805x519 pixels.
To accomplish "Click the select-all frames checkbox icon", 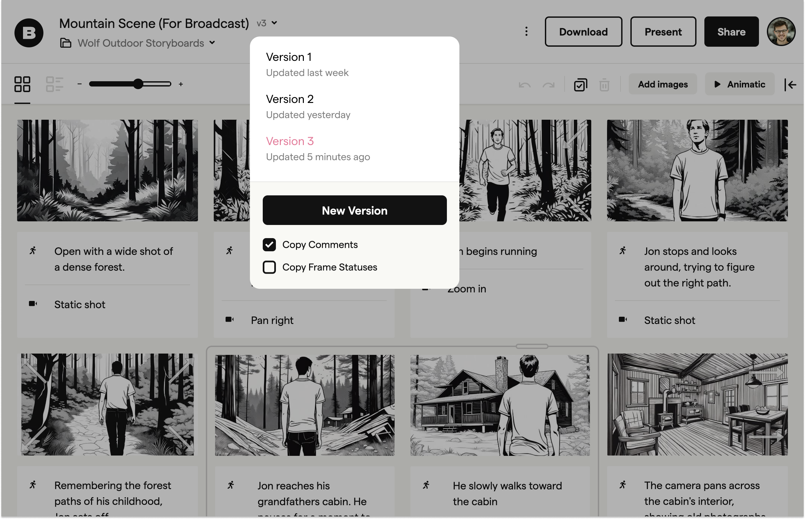I will coord(580,85).
